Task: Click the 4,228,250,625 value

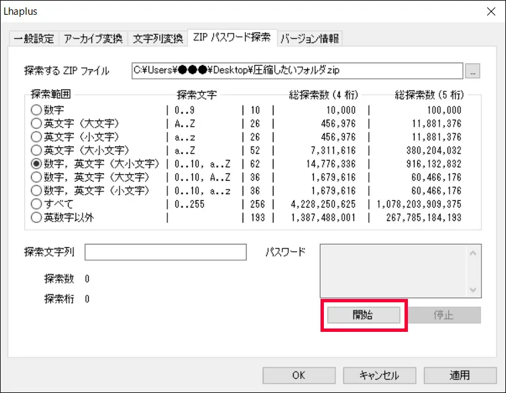Action: point(323,204)
